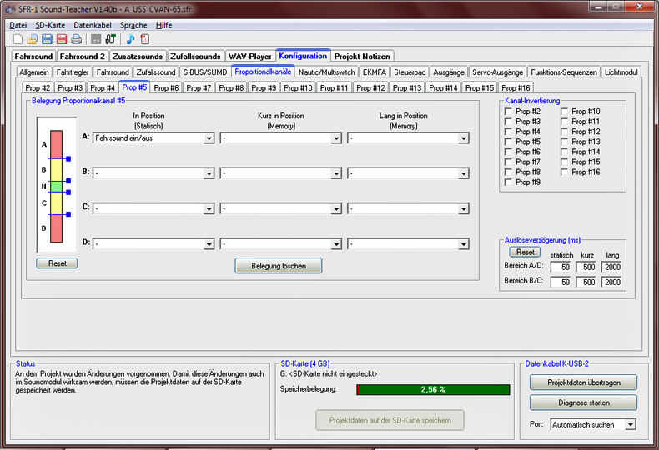
Task: Select the Servo-Ausgänge sub-tab
Action: (498, 72)
